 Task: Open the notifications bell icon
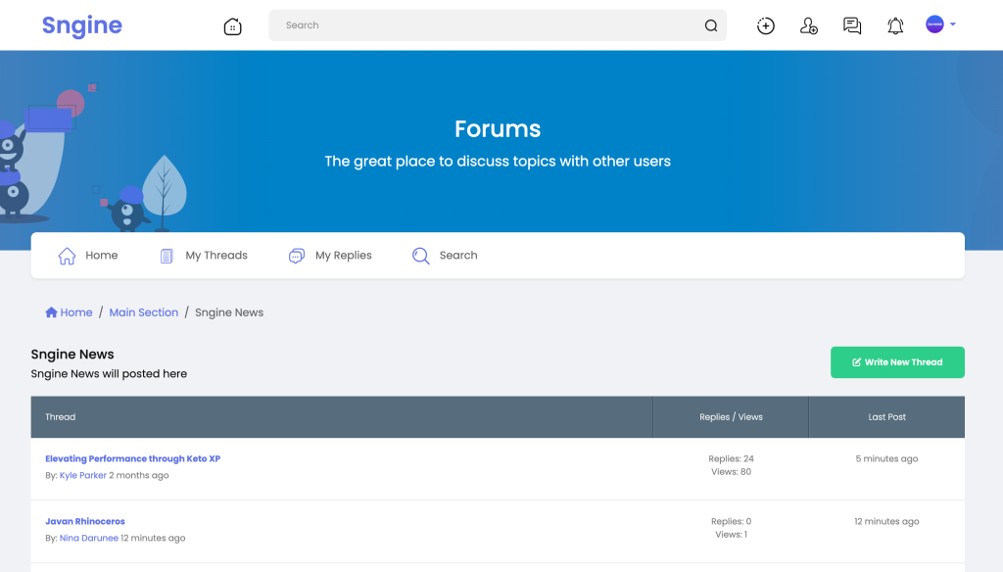(x=895, y=25)
